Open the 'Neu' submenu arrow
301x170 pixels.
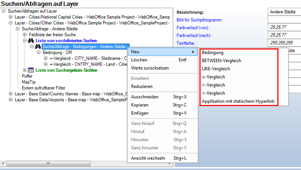(193, 52)
